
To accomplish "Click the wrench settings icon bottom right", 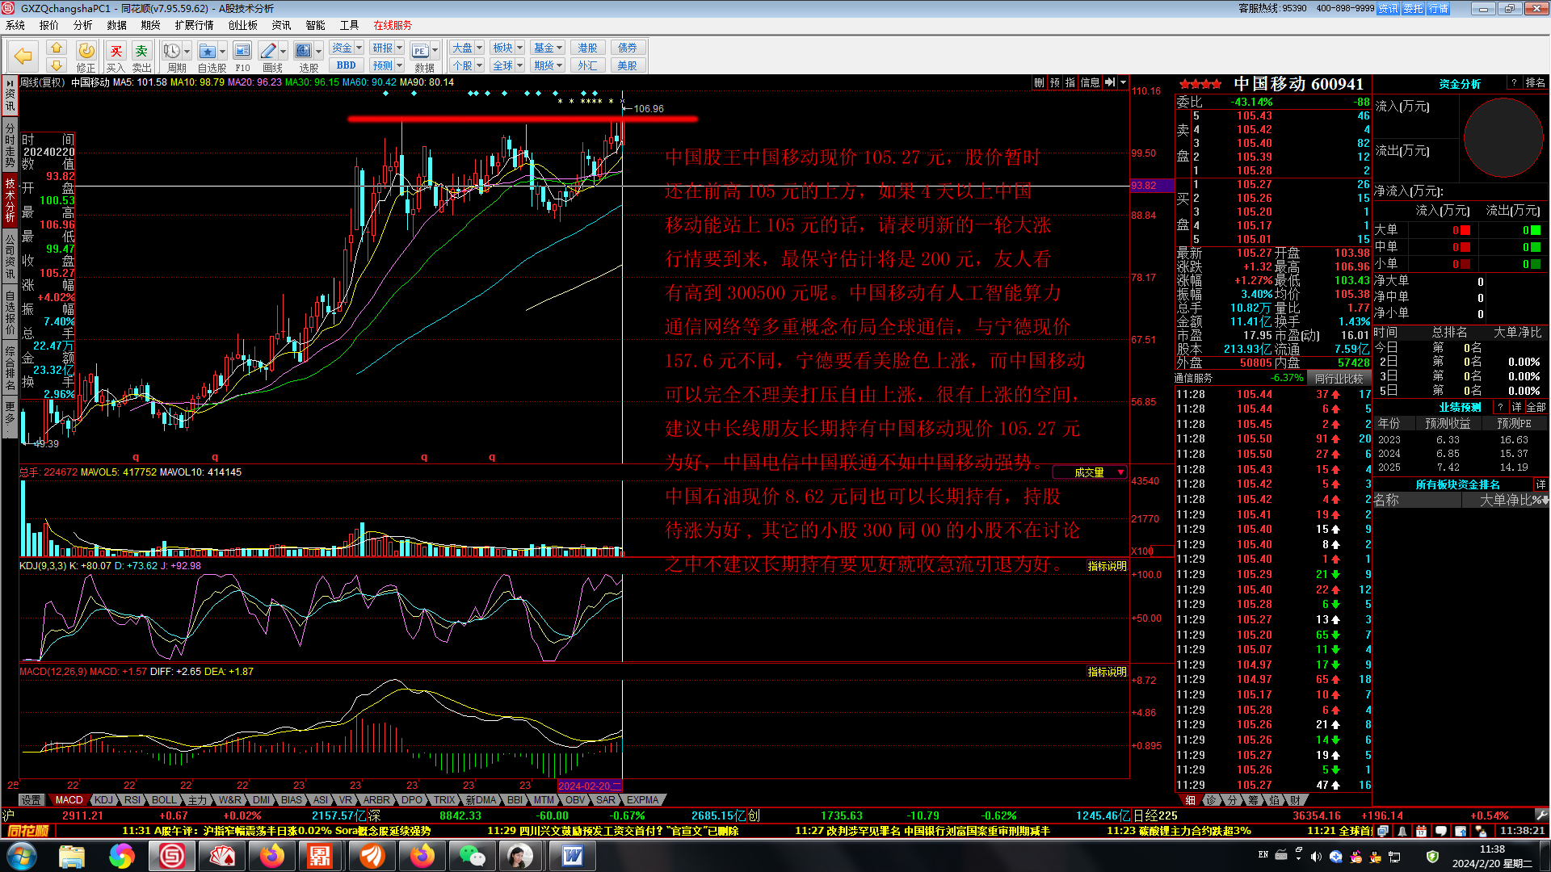I will pos(1541,815).
